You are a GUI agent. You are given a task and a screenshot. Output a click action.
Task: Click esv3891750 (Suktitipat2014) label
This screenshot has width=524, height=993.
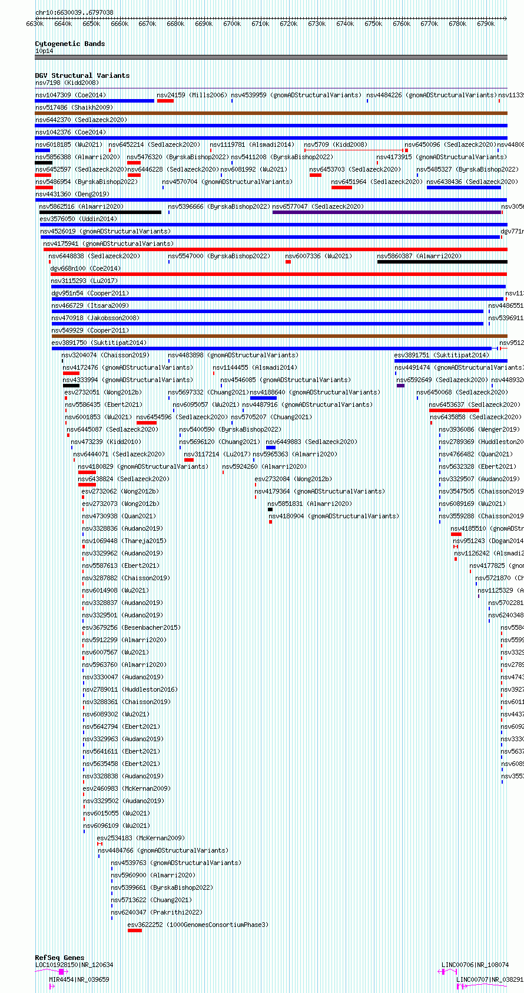(100, 343)
